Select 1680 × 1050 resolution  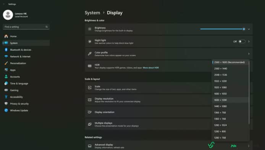coord(230,94)
